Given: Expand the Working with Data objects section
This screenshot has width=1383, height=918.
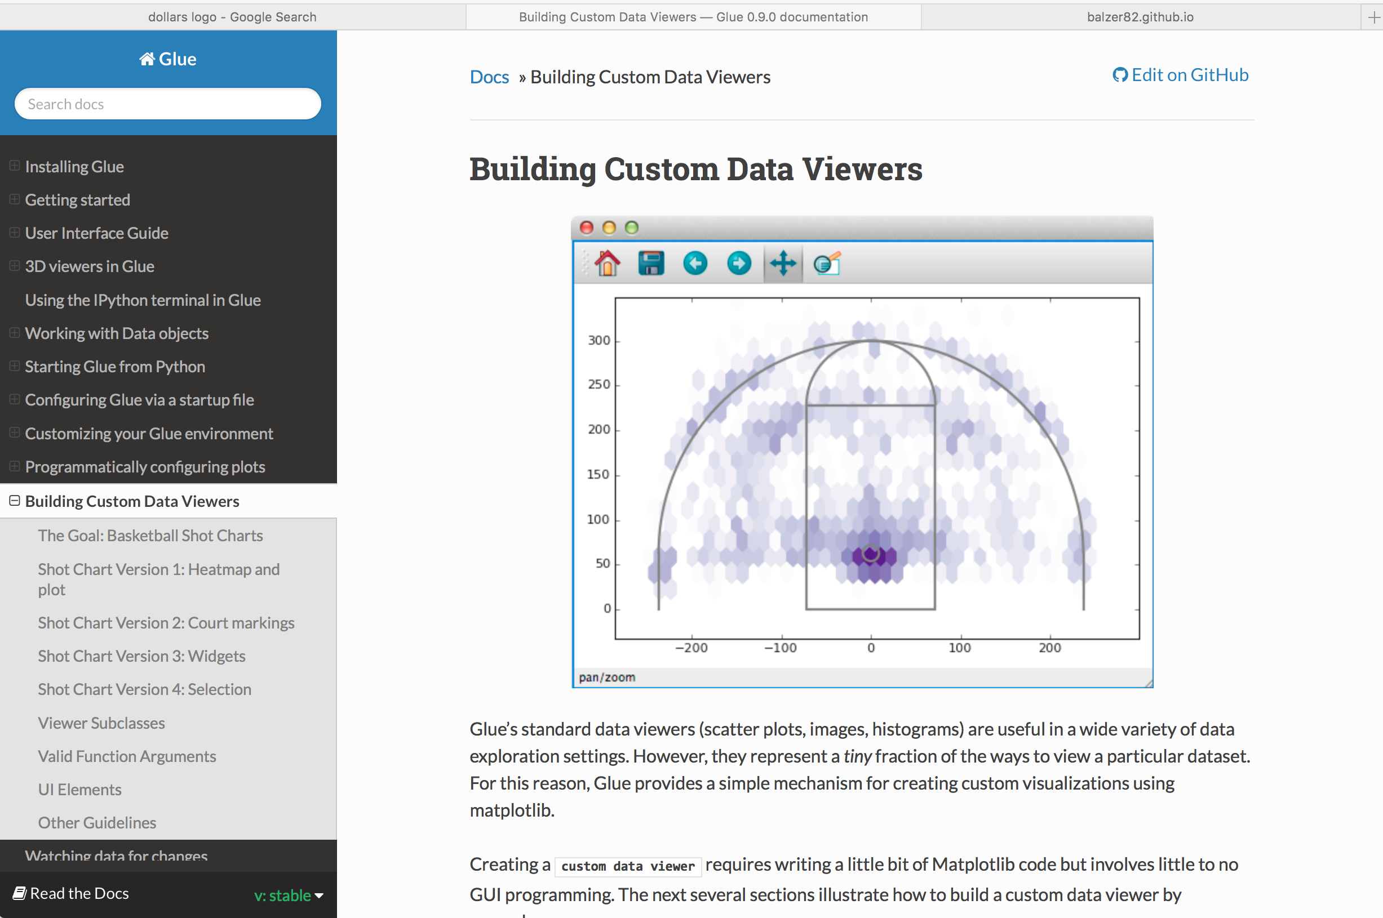Looking at the screenshot, I should pyautogui.click(x=15, y=333).
